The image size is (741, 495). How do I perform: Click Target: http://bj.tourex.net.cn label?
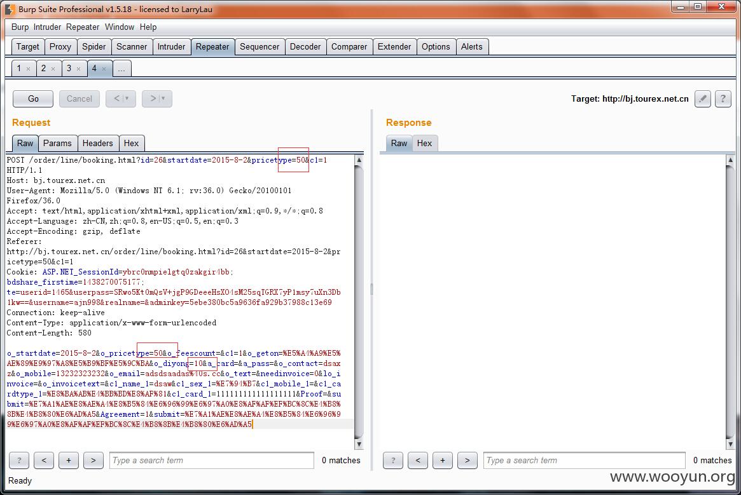(630, 98)
